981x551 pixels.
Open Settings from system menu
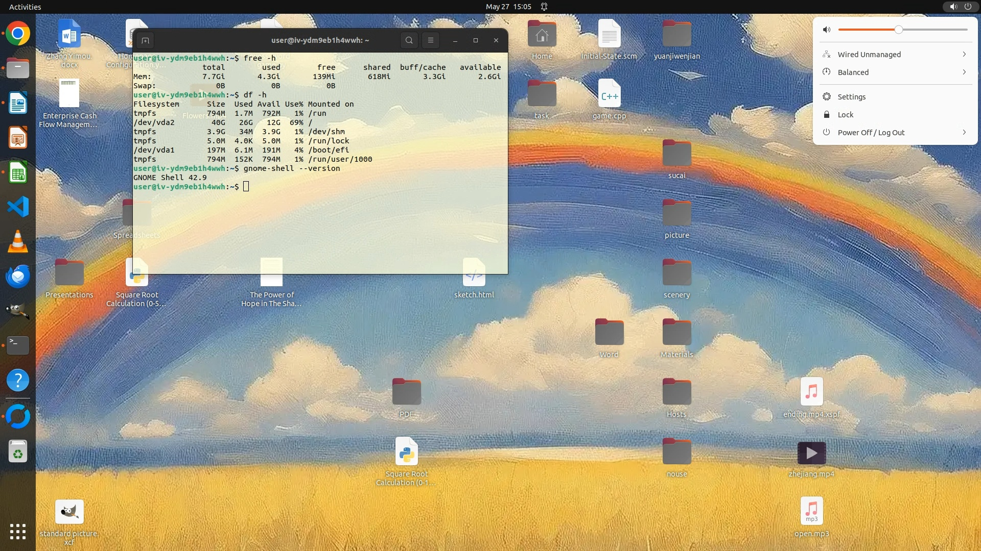tap(851, 96)
